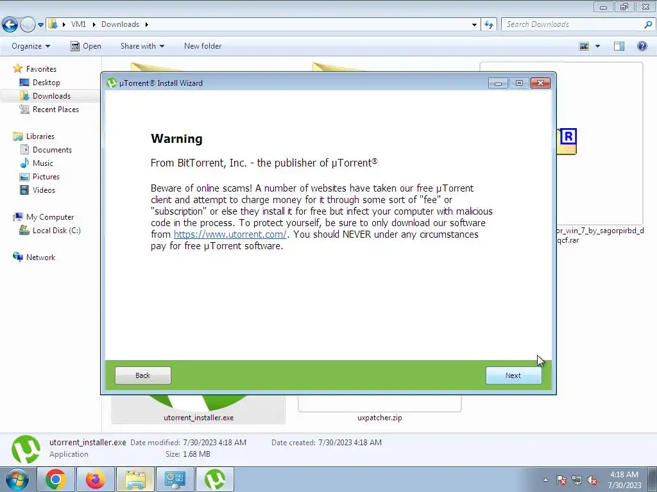The height and width of the screenshot is (492, 657).
Task: Select Local Disk (C:)
Action: click(56, 231)
